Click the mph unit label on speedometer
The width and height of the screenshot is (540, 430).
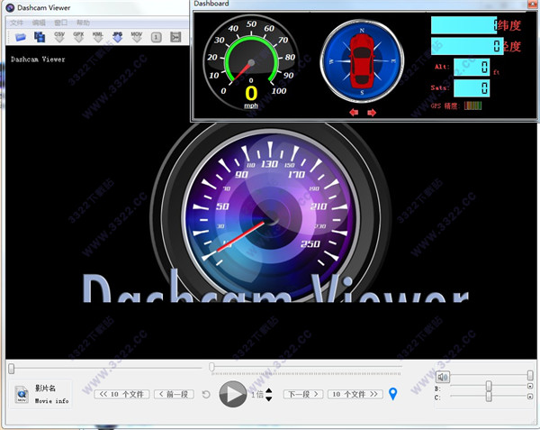pos(251,105)
